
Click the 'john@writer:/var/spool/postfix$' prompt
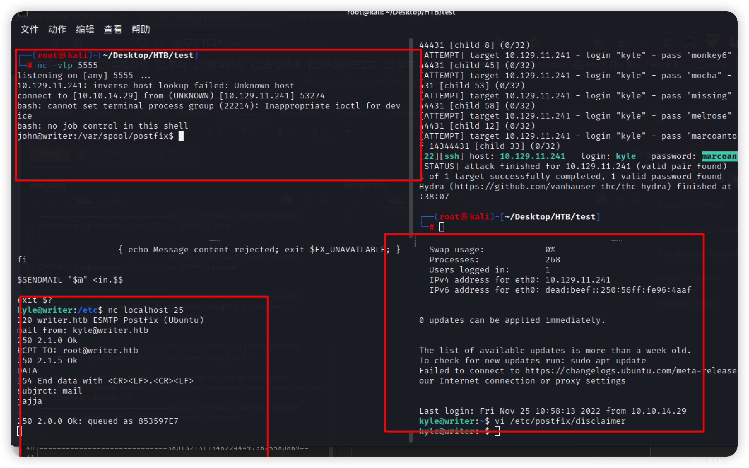click(95, 136)
